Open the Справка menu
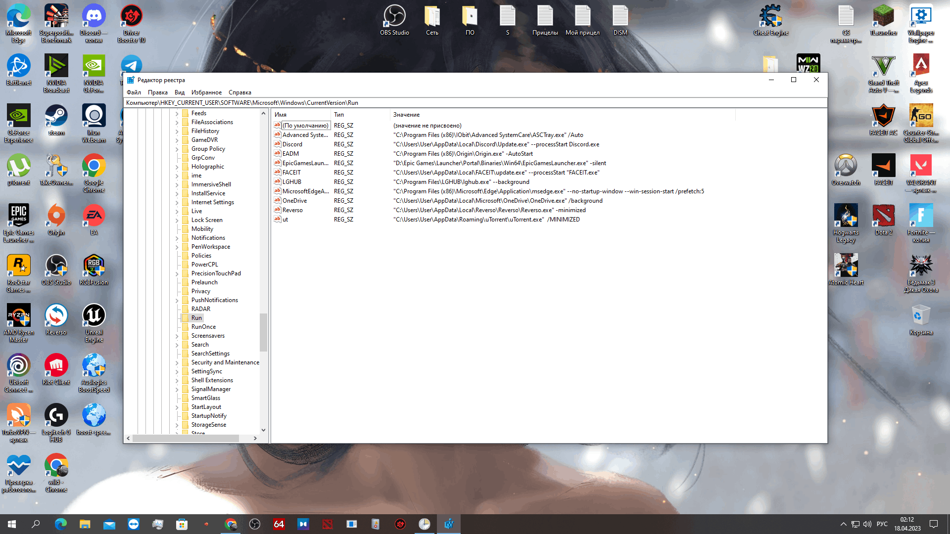Viewport: 950px width, 534px height. tap(239, 92)
